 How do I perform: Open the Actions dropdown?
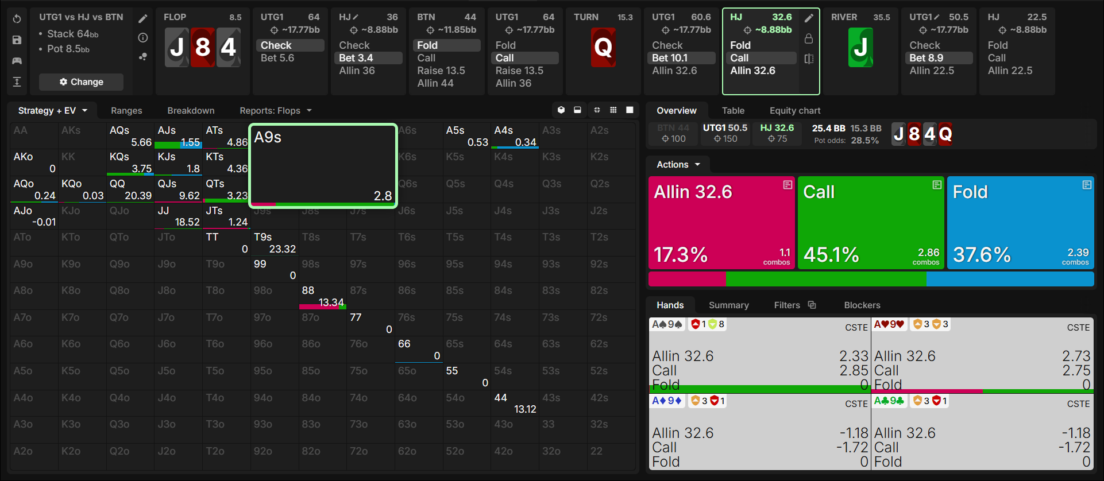678,165
